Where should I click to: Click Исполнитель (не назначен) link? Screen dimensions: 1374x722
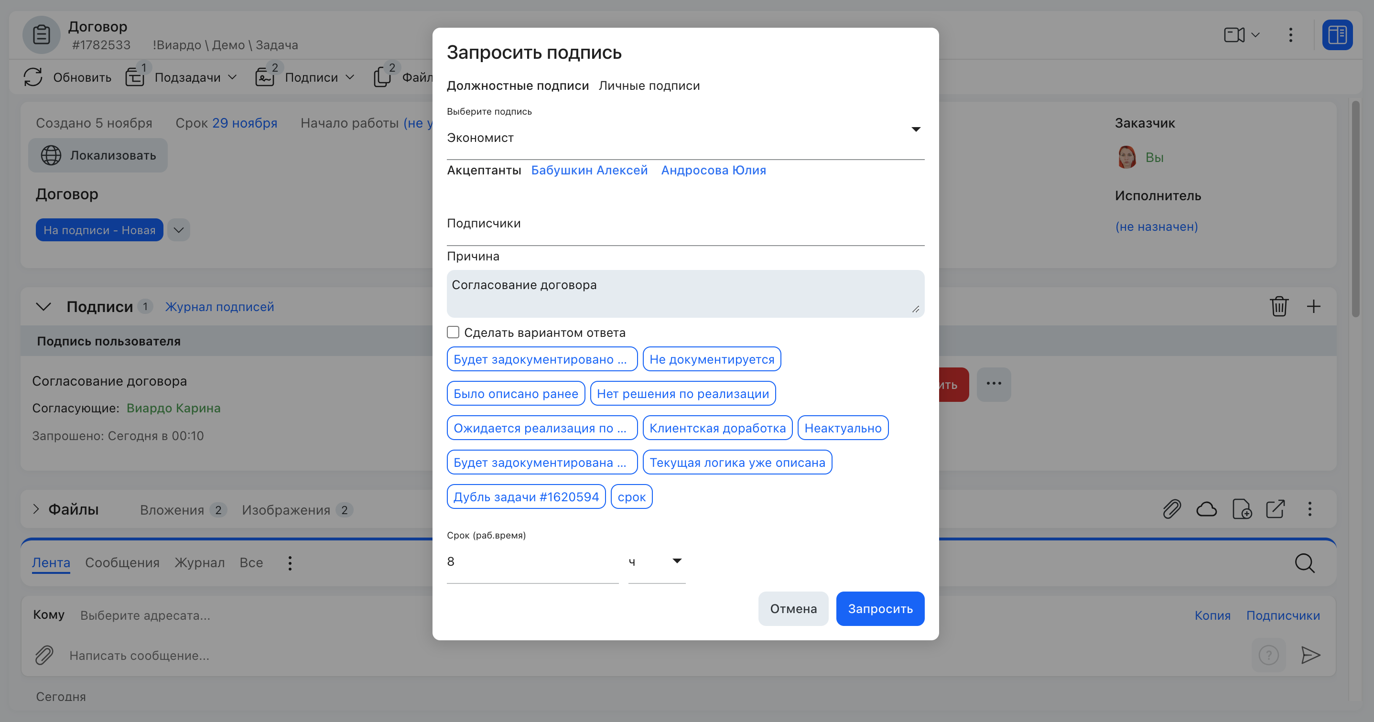coord(1157,226)
